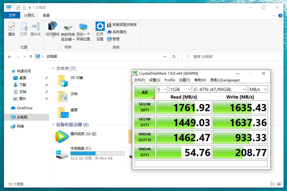The image size is (287, 191).
Task: Run the RND4K Q32T16 test
Action: pos(145,137)
